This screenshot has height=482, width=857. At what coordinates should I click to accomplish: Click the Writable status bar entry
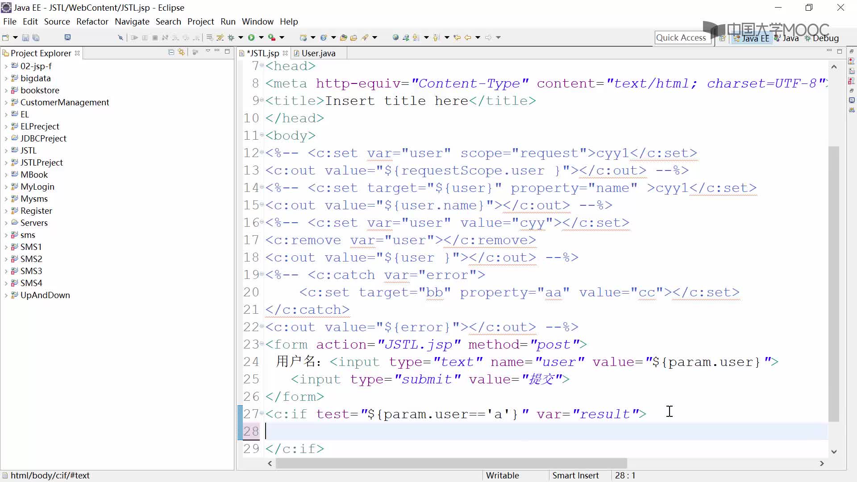coord(502,475)
